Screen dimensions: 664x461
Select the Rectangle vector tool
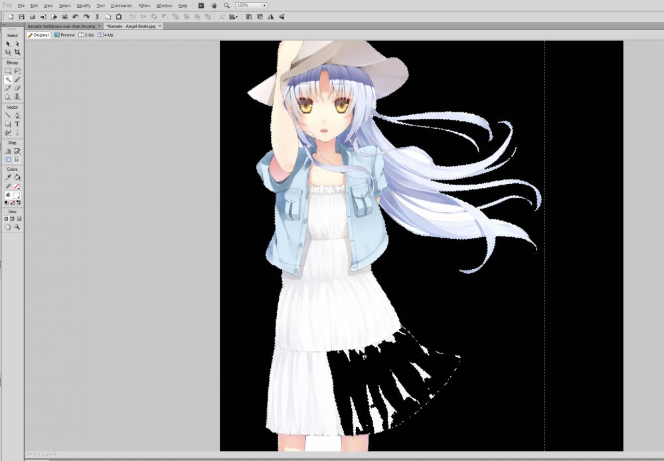8,124
